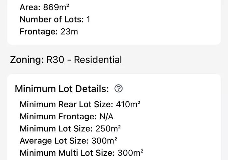
Task: Click the word Residential in zoning heading
Action: point(98,60)
